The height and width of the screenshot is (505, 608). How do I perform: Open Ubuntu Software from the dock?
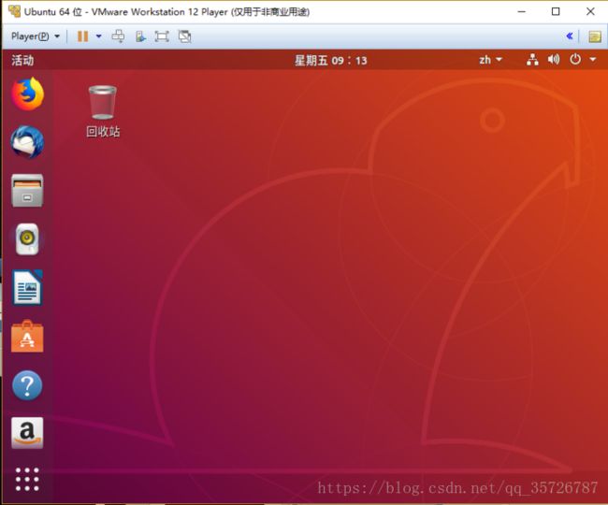(x=27, y=336)
